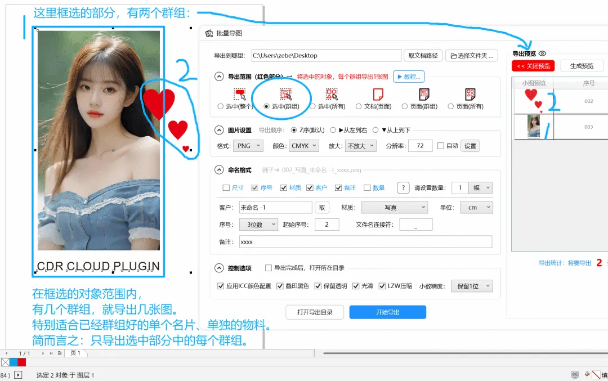Open the 小数精度 保留1位 dropdown

472,286
